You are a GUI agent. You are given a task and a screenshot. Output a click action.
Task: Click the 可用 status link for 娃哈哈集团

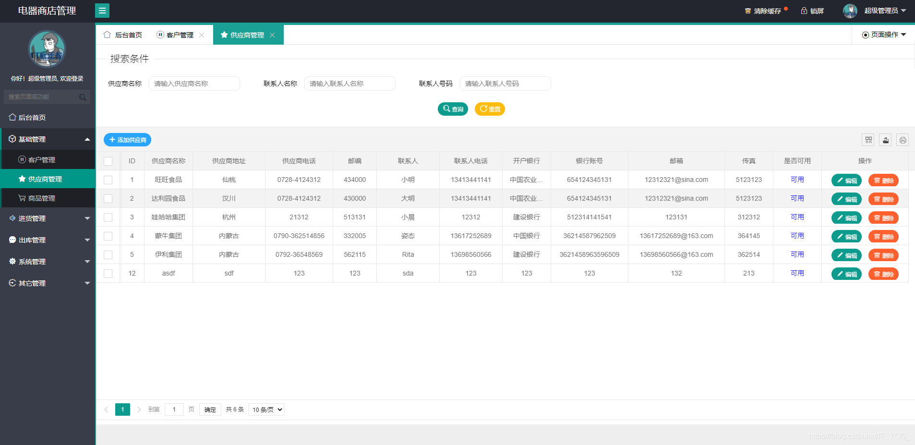point(796,217)
